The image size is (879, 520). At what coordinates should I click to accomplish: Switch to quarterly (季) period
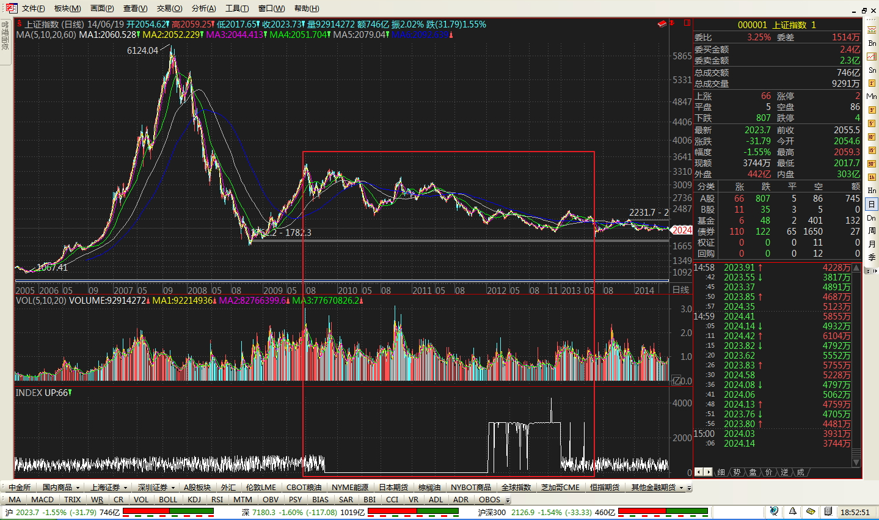coord(872,258)
